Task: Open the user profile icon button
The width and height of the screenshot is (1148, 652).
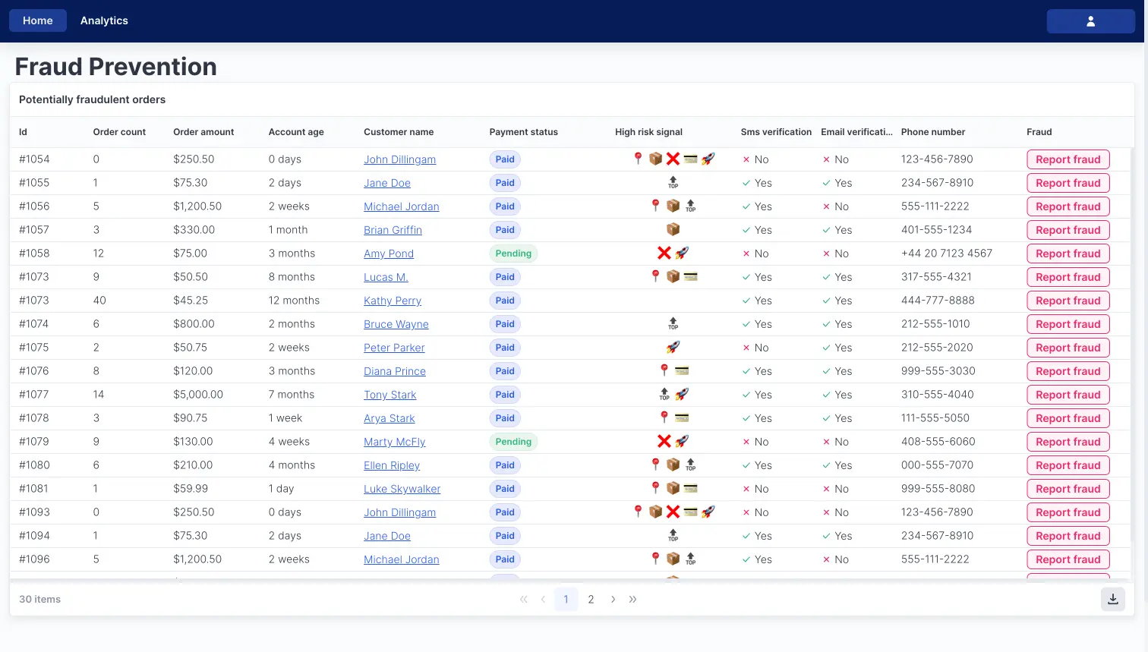Action: (1090, 21)
